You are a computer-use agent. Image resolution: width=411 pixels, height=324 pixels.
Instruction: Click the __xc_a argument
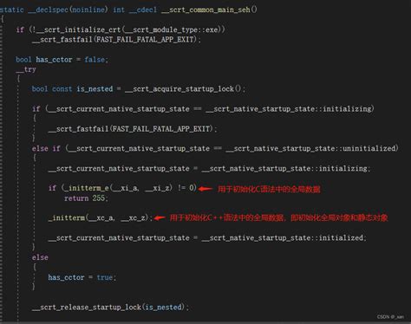[101, 217]
